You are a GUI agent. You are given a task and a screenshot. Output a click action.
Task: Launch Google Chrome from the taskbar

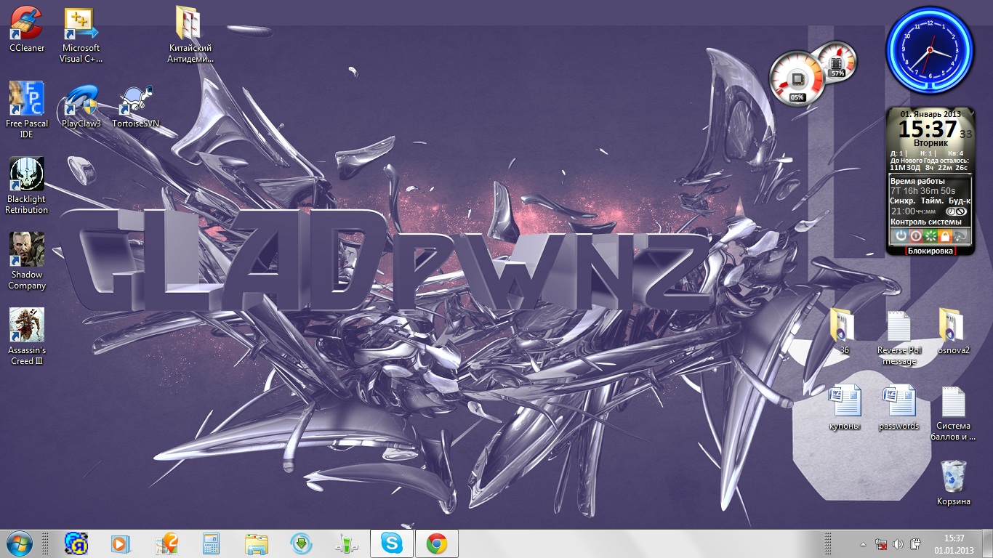point(436,543)
